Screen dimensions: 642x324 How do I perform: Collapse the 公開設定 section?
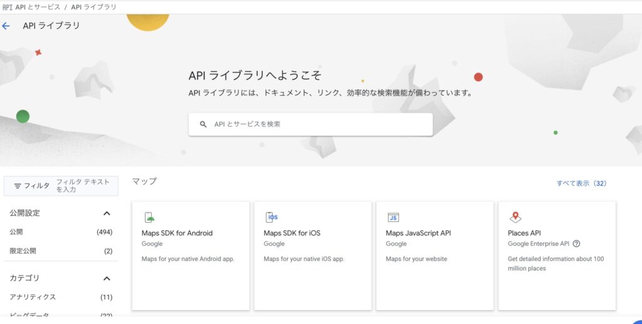click(107, 213)
